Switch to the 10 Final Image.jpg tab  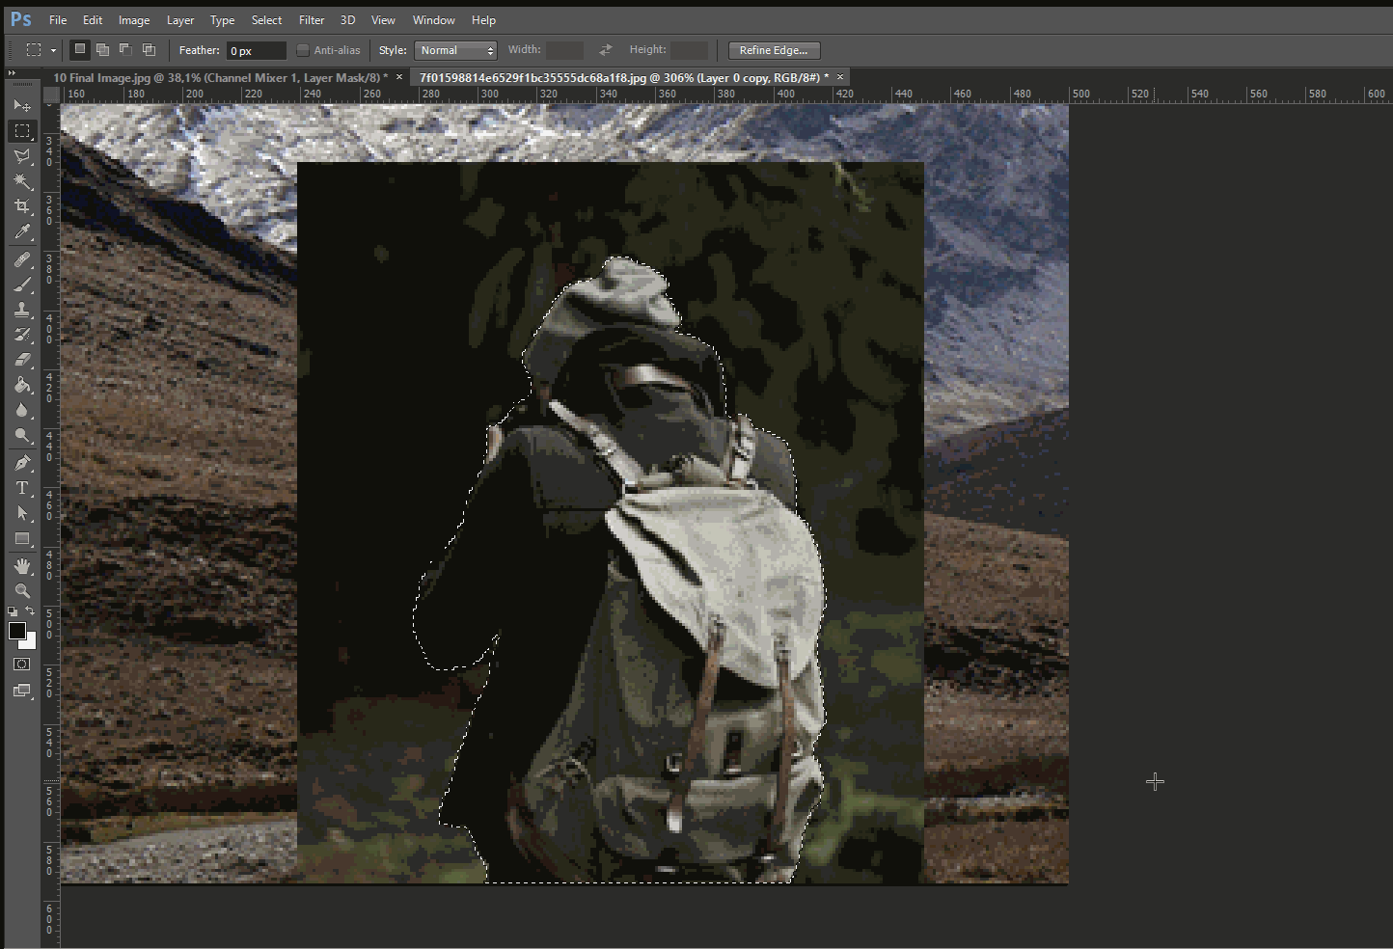tap(220, 77)
